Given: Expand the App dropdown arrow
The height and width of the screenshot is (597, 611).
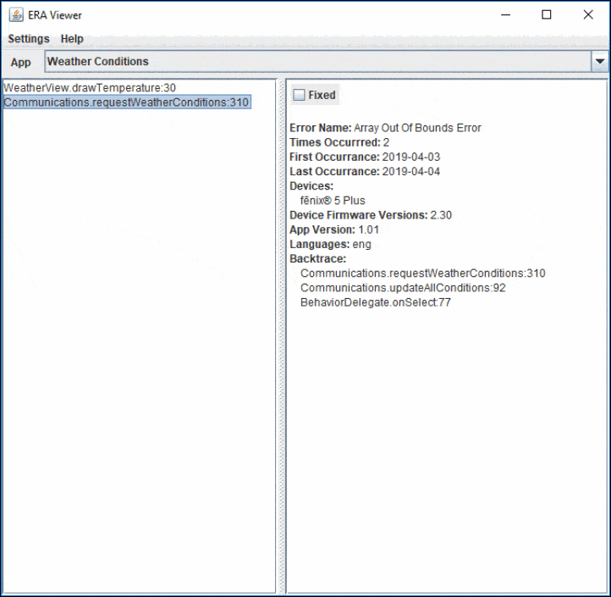Looking at the screenshot, I should (x=600, y=61).
